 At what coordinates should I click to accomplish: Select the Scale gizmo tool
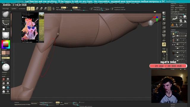(x=41, y=9)
